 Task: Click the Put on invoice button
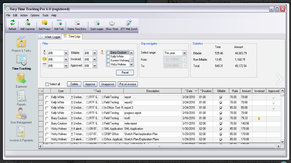click(x=128, y=84)
